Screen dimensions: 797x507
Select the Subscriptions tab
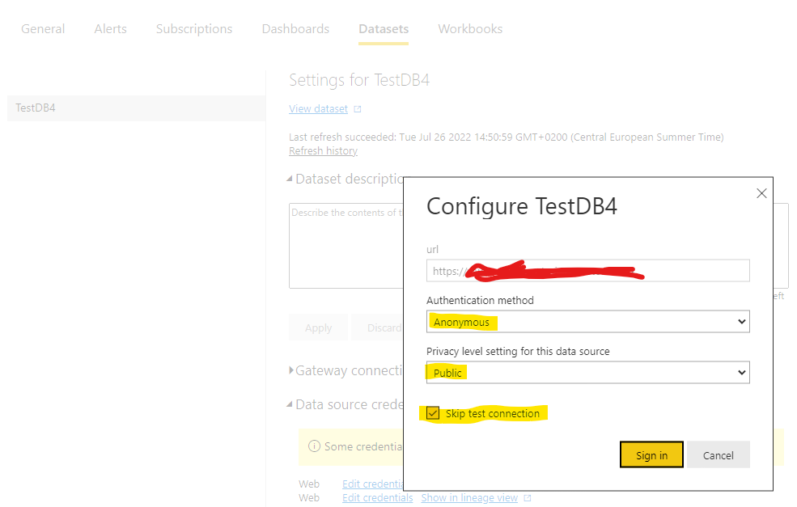194,29
